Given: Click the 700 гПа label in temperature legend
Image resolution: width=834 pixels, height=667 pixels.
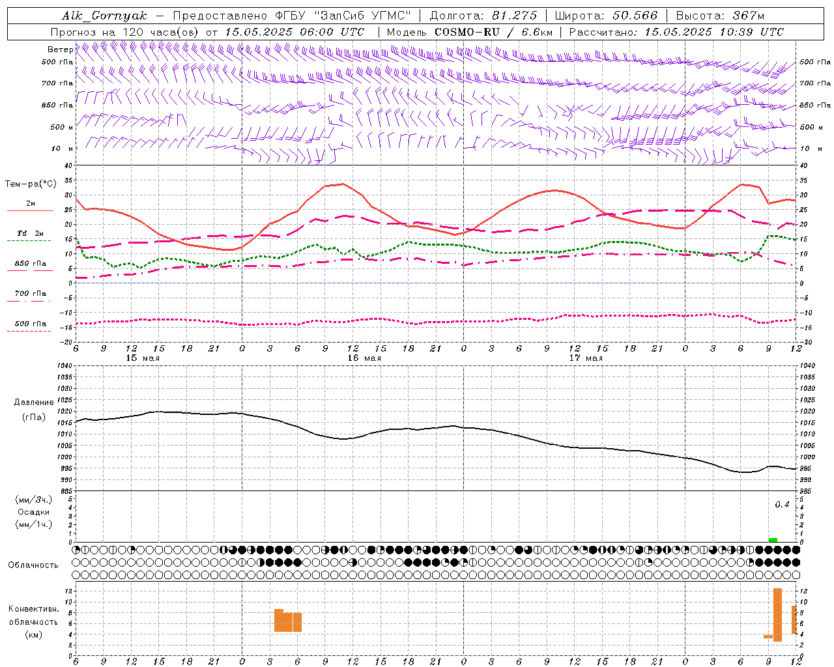Looking at the screenshot, I should click(x=31, y=293).
